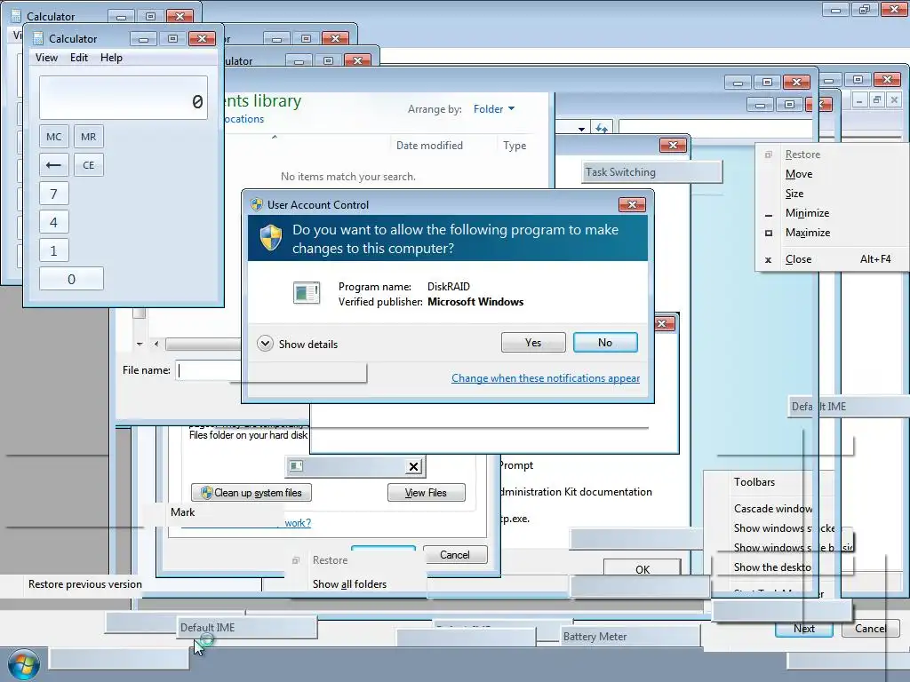Screen dimensions: 910x682
Task: Click the Calculator display field showing 0
Action: [x=123, y=98]
